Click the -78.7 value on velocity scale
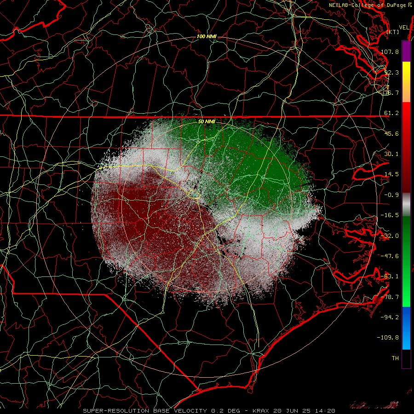This screenshot has height=414, width=414. coord(390,297)
